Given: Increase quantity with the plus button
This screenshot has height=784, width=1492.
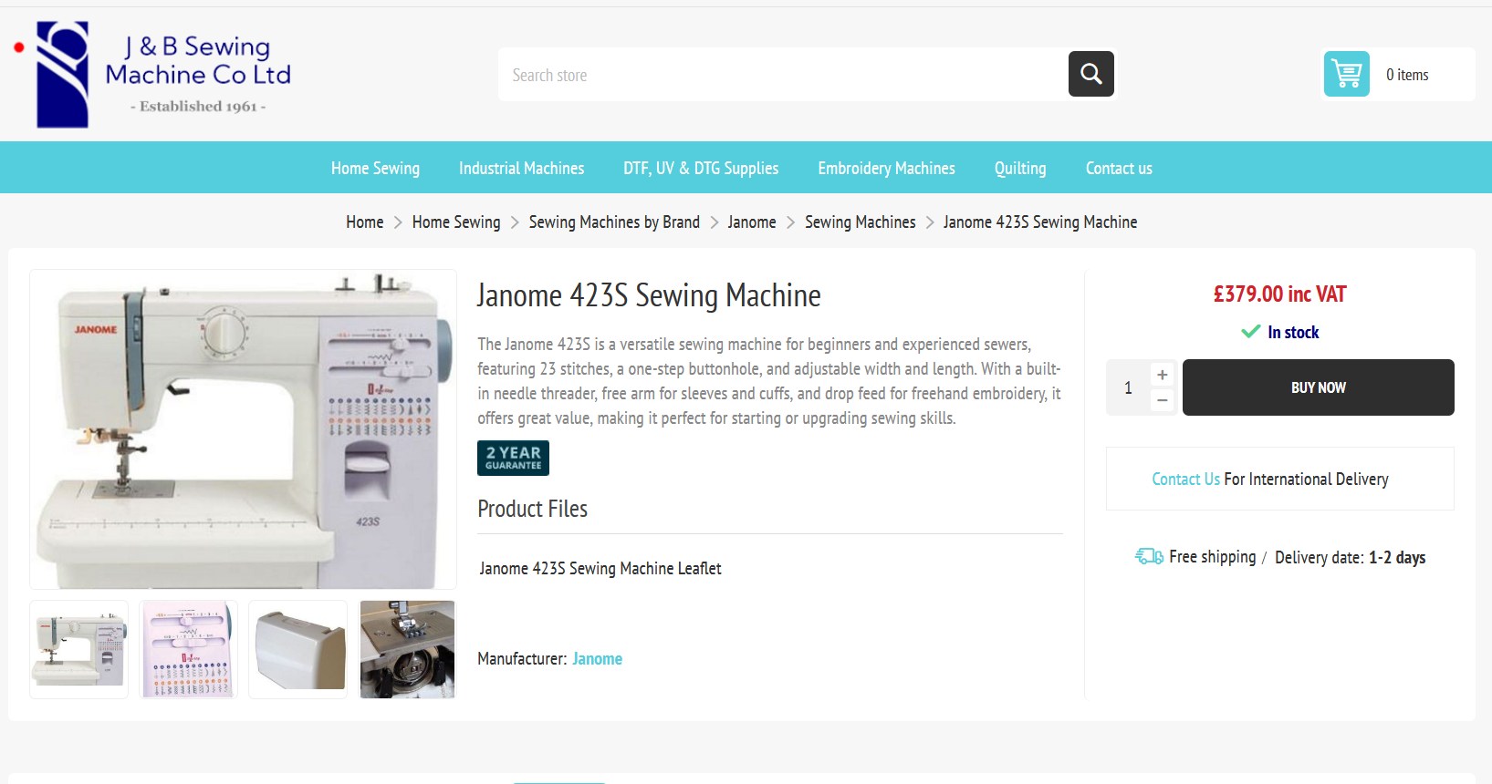Looking at the screenshot, I should pos(1162,375).
